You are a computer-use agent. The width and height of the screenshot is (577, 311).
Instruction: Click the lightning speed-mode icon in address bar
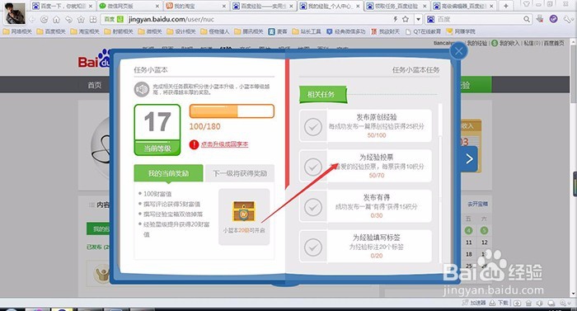[x=395, y=19]
